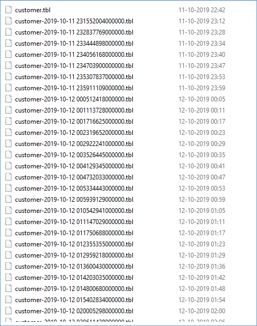The height and width of the screenshot is (326, 257).
Task: Select icon beside customer-2019-10-12 010542941000000.tbl
Action: coord(8,210)
